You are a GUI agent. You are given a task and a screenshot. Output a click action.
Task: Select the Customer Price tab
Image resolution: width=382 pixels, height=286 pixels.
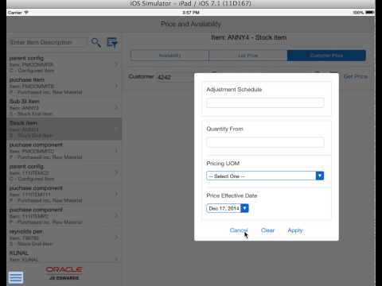tap(326, 56)
